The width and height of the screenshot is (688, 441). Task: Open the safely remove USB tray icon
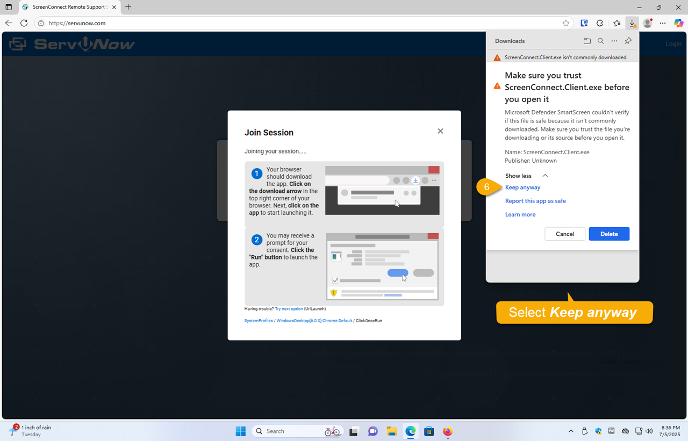point(585,431)
